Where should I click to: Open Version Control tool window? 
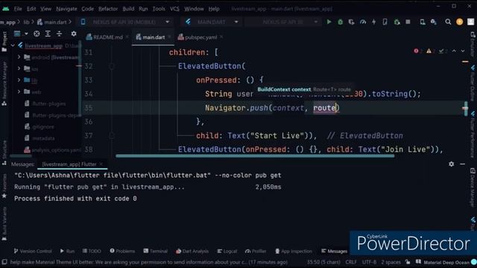tap(33, 251)
